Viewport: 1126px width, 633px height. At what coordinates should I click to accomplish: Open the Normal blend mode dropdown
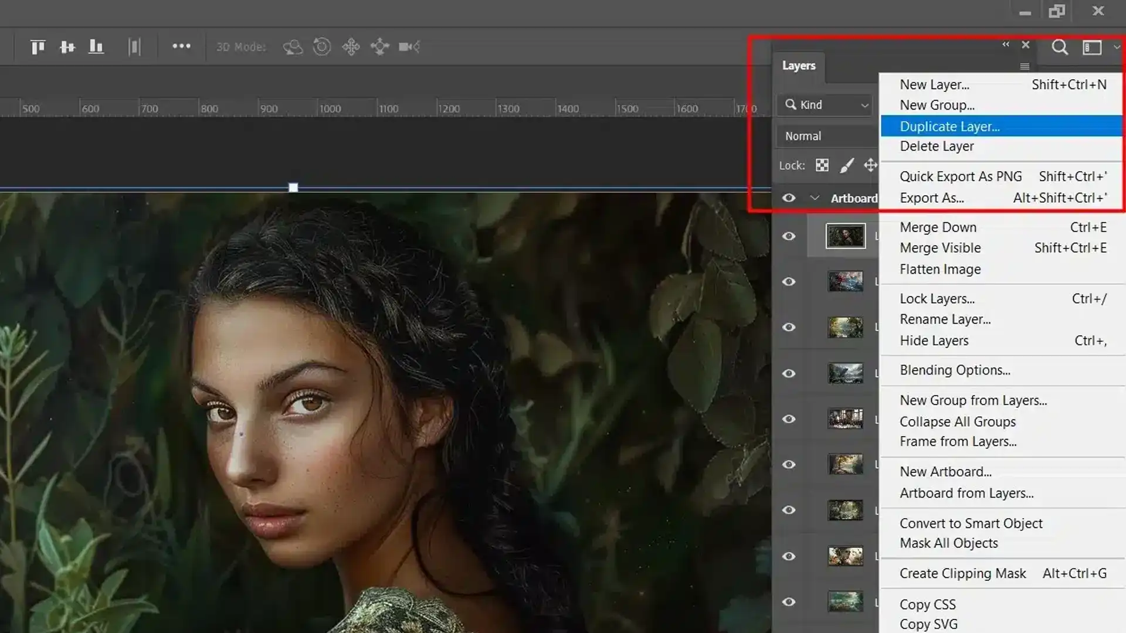click(x=827, y=136)
